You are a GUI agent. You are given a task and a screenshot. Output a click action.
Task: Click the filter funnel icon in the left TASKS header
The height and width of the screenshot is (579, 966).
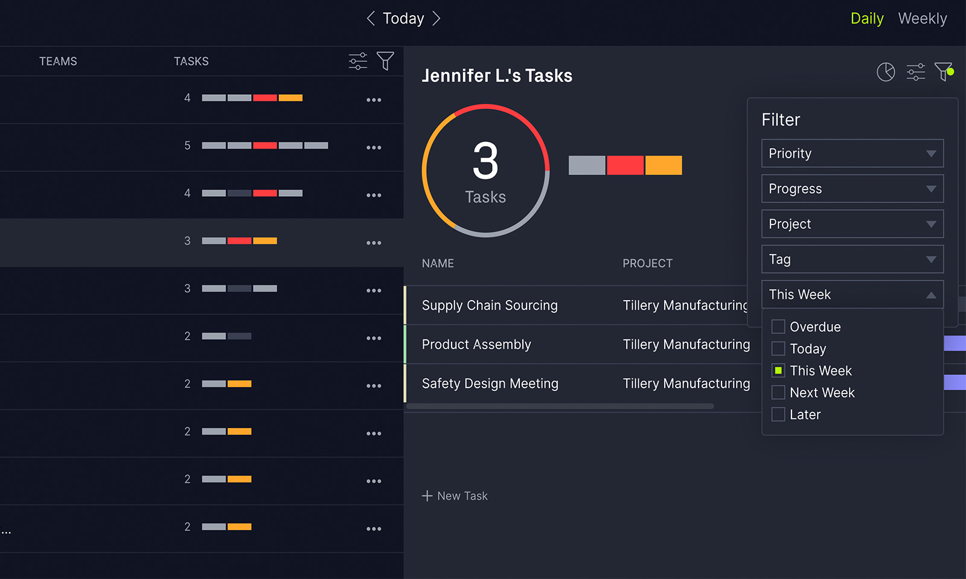(386, 60)
